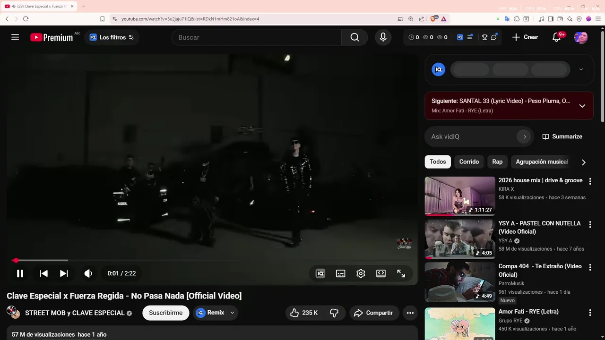
Task: Reload the page in browser toolbar
Action: (26, 19)
